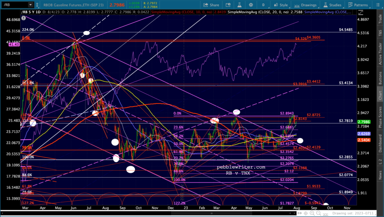Open the Patterns menu
Viewport: 384px width, 217px height.
click(357, 5)
